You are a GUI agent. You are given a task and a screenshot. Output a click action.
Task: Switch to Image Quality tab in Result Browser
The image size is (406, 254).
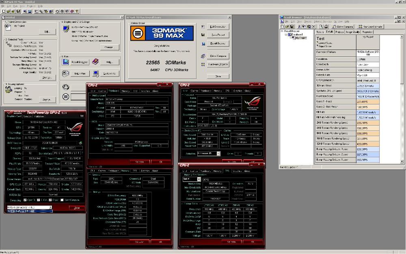353,32
